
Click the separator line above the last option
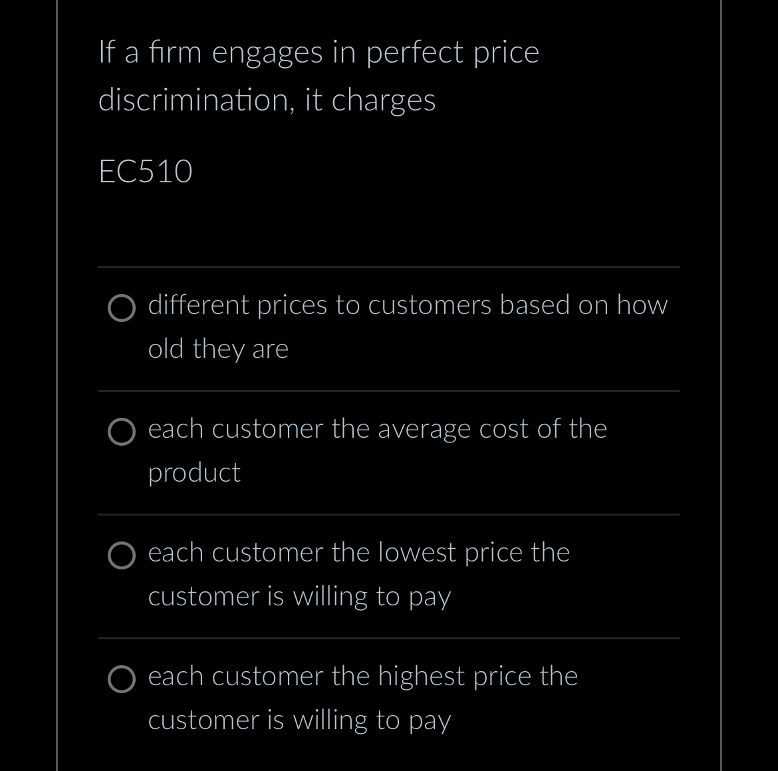(389, 637)
